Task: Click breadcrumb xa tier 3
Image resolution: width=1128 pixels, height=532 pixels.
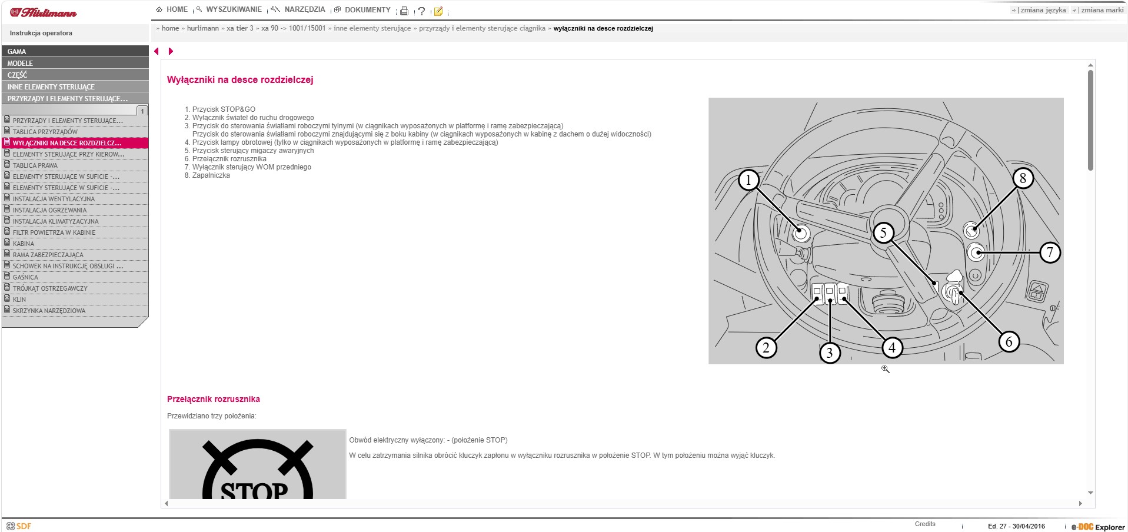Action: tap(240, 28)
